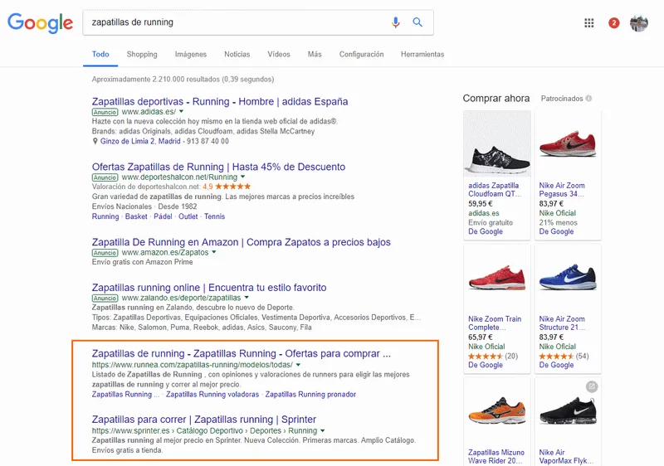
Task: Click the red Nike Air Zoom Pegasus image
Action: click(568, 144)
